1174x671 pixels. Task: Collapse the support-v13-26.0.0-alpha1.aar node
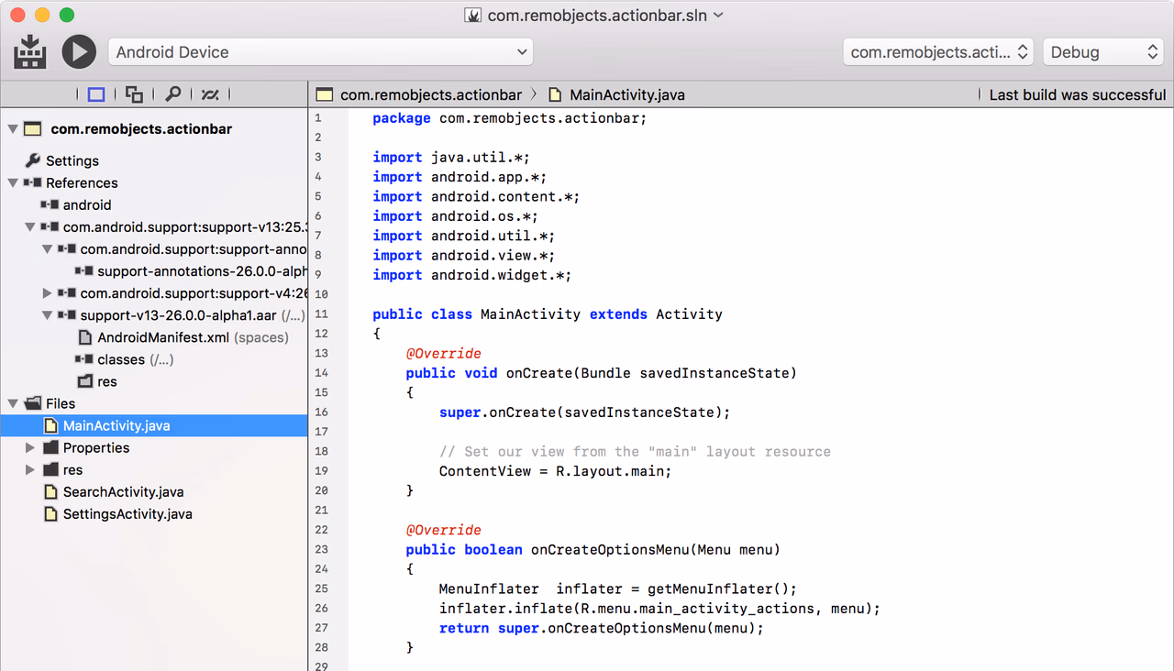point(48,315)
